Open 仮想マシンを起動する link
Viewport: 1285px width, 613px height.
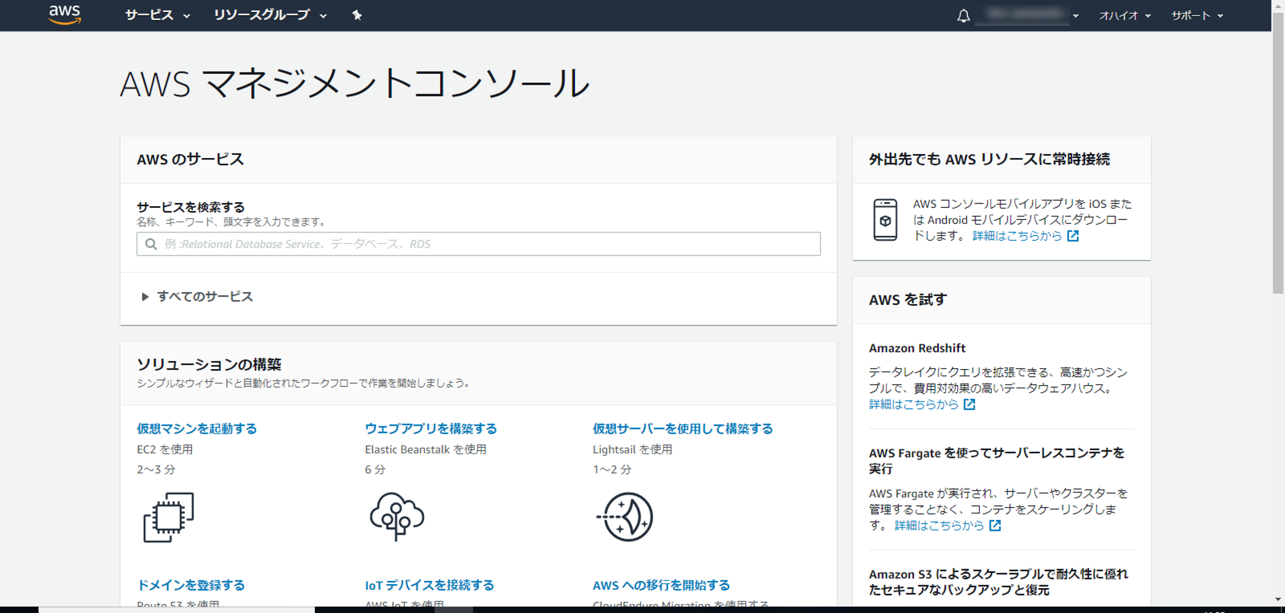[x=197, y=429]
